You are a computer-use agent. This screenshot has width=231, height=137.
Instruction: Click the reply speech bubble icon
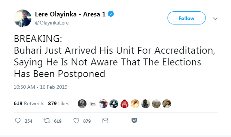click(x=18, y=121)
